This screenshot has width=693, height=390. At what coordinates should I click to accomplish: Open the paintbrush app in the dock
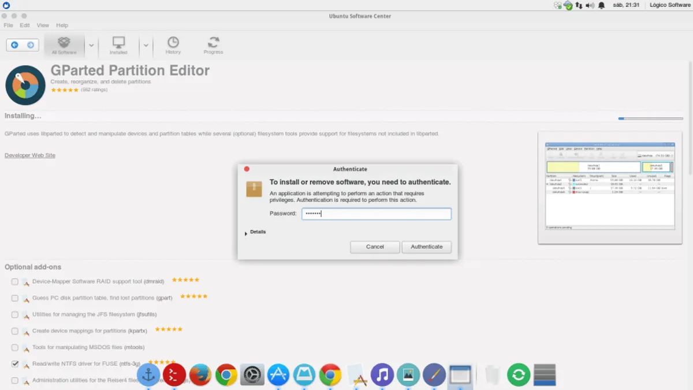coord(434,375)
